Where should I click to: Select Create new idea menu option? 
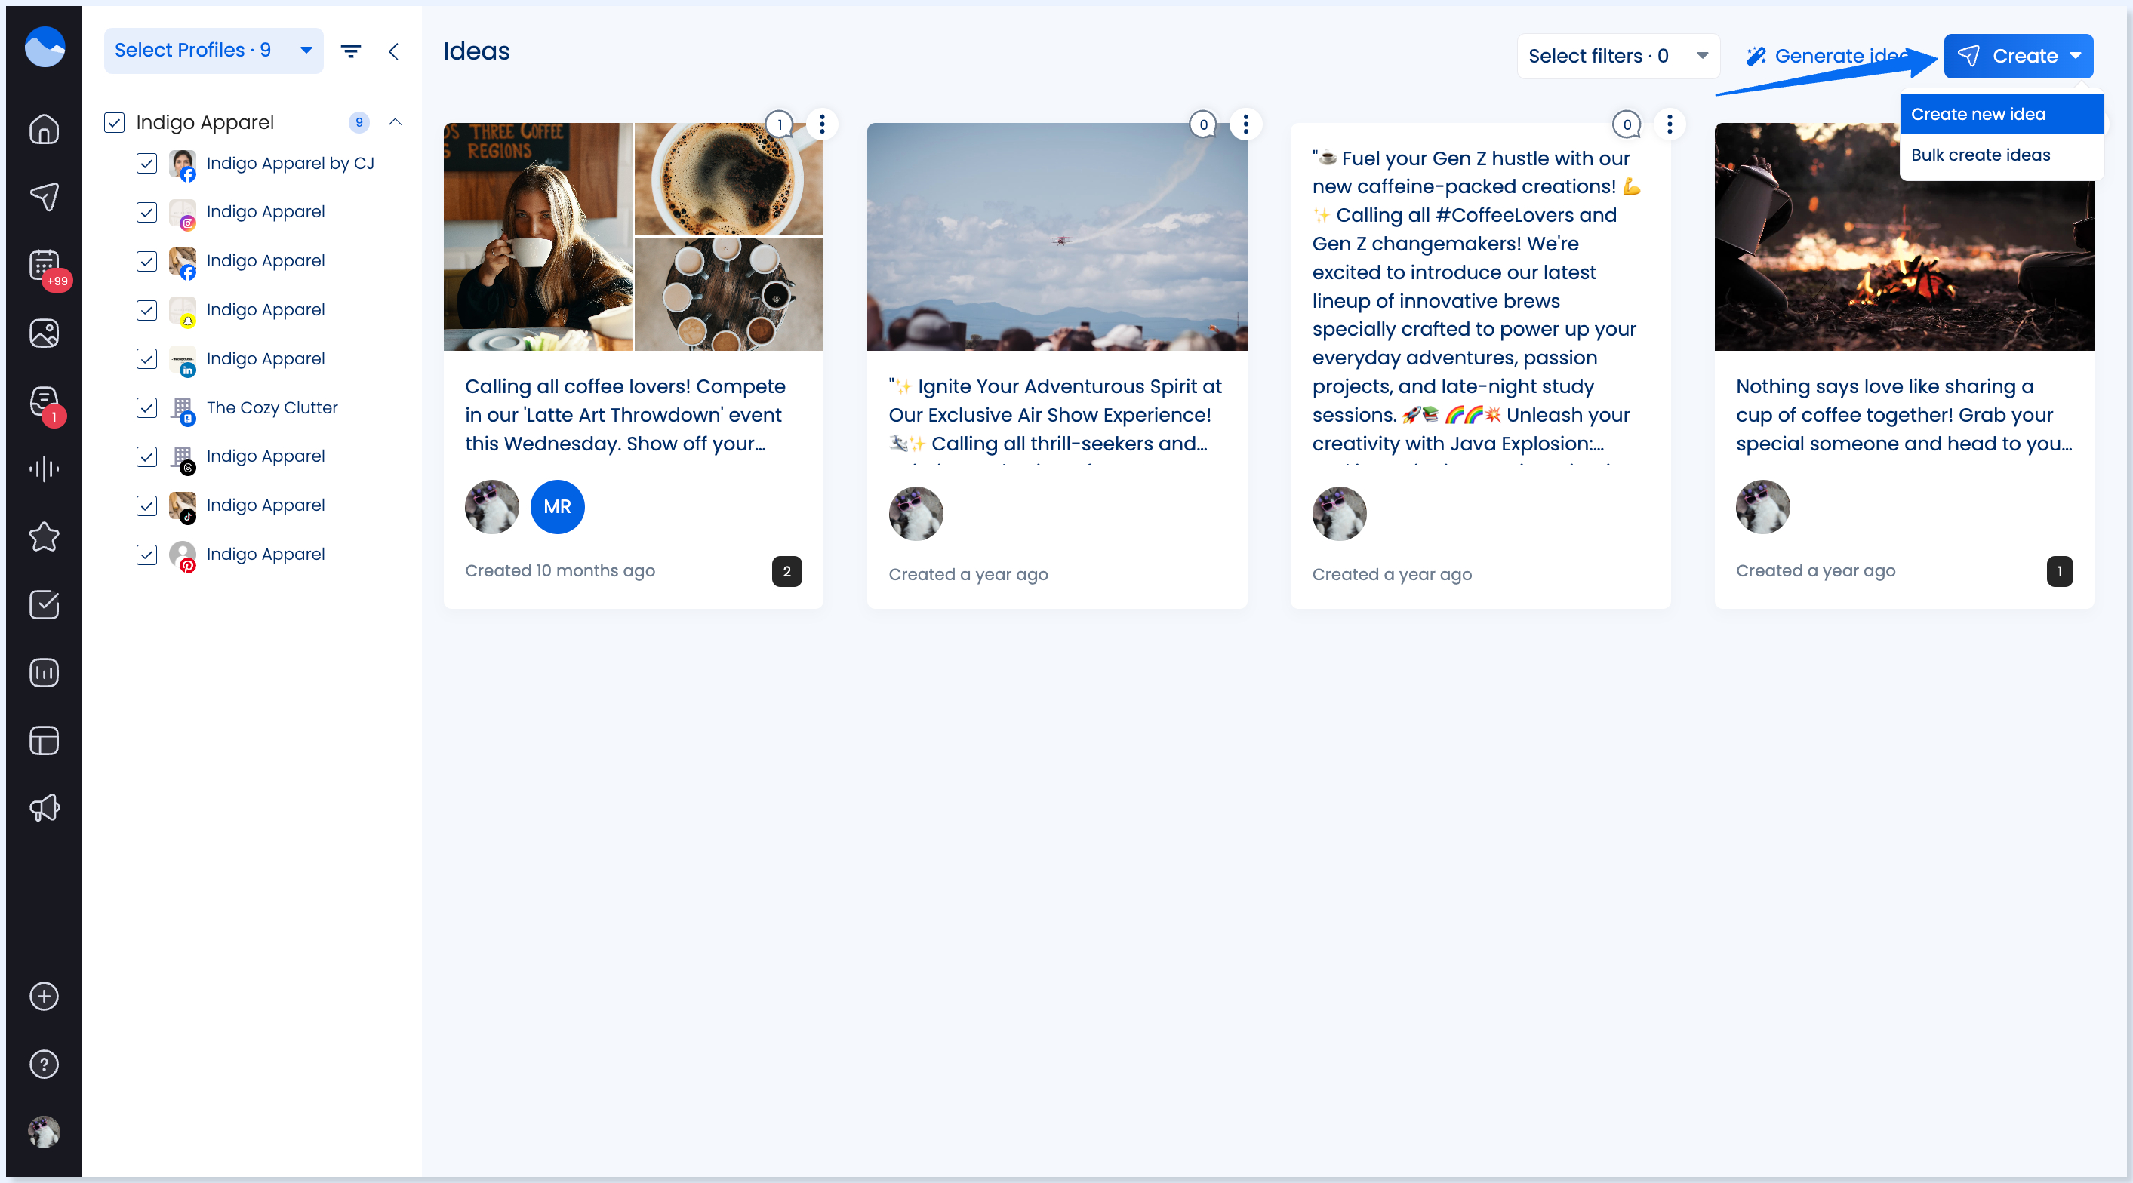pos(2000,114)
